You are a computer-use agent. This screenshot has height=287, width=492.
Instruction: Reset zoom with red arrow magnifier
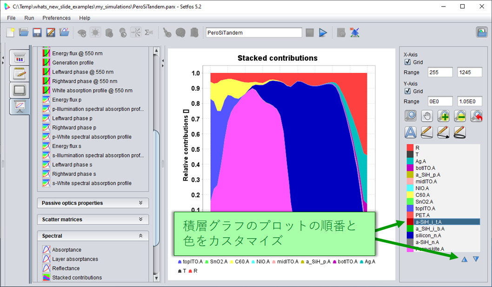[476, 116]
